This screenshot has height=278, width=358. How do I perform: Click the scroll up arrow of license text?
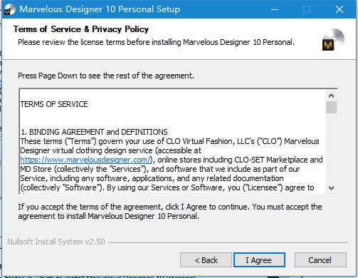(331, 96)
